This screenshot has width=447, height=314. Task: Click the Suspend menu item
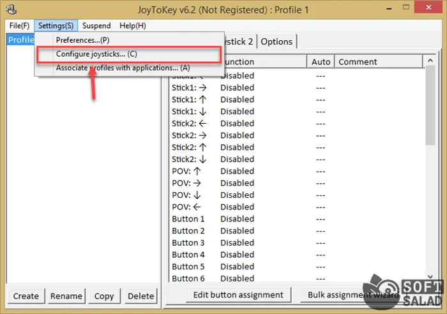(96, 26)
